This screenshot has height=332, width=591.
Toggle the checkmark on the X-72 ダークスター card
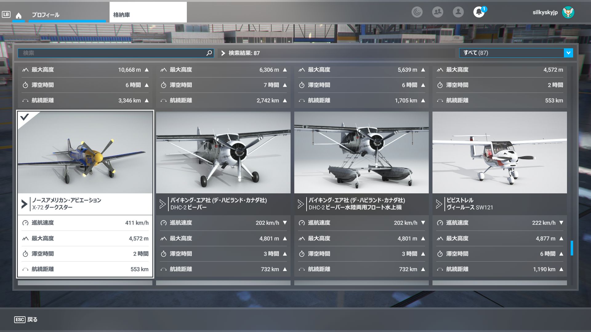click(25, 117)
